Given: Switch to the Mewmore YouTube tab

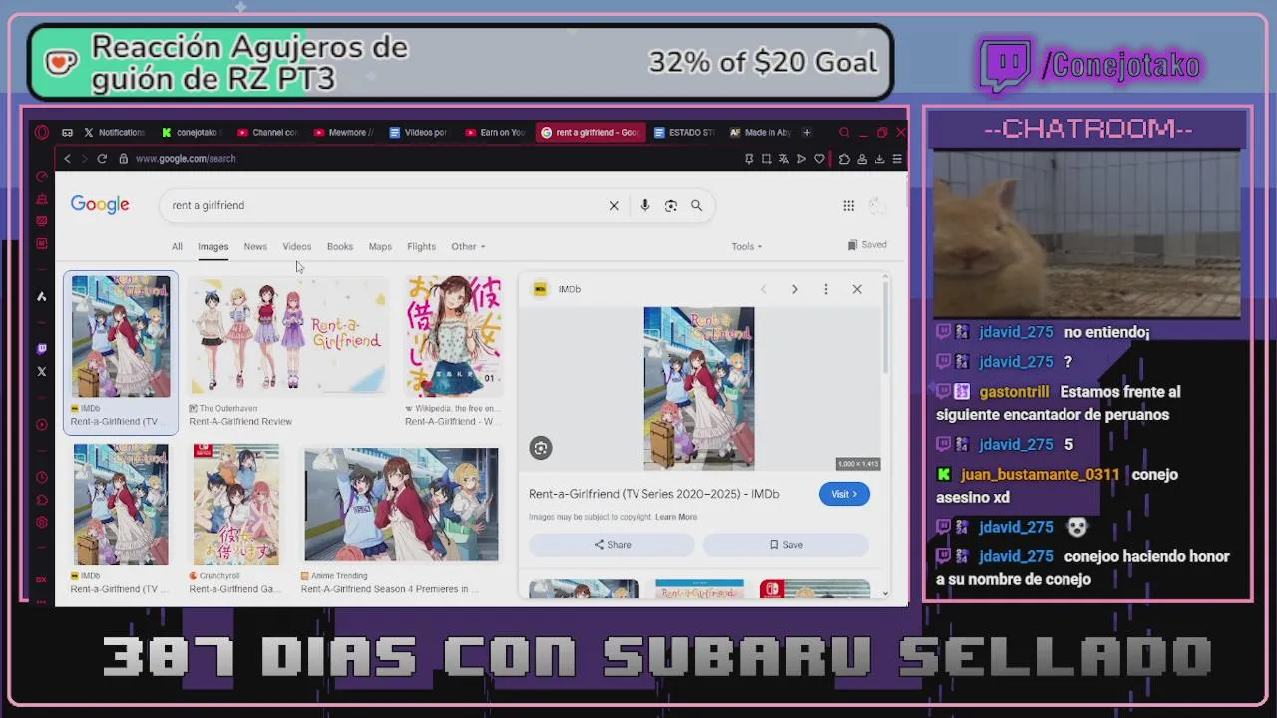Looking at the screenshot, I should (344, 132).
